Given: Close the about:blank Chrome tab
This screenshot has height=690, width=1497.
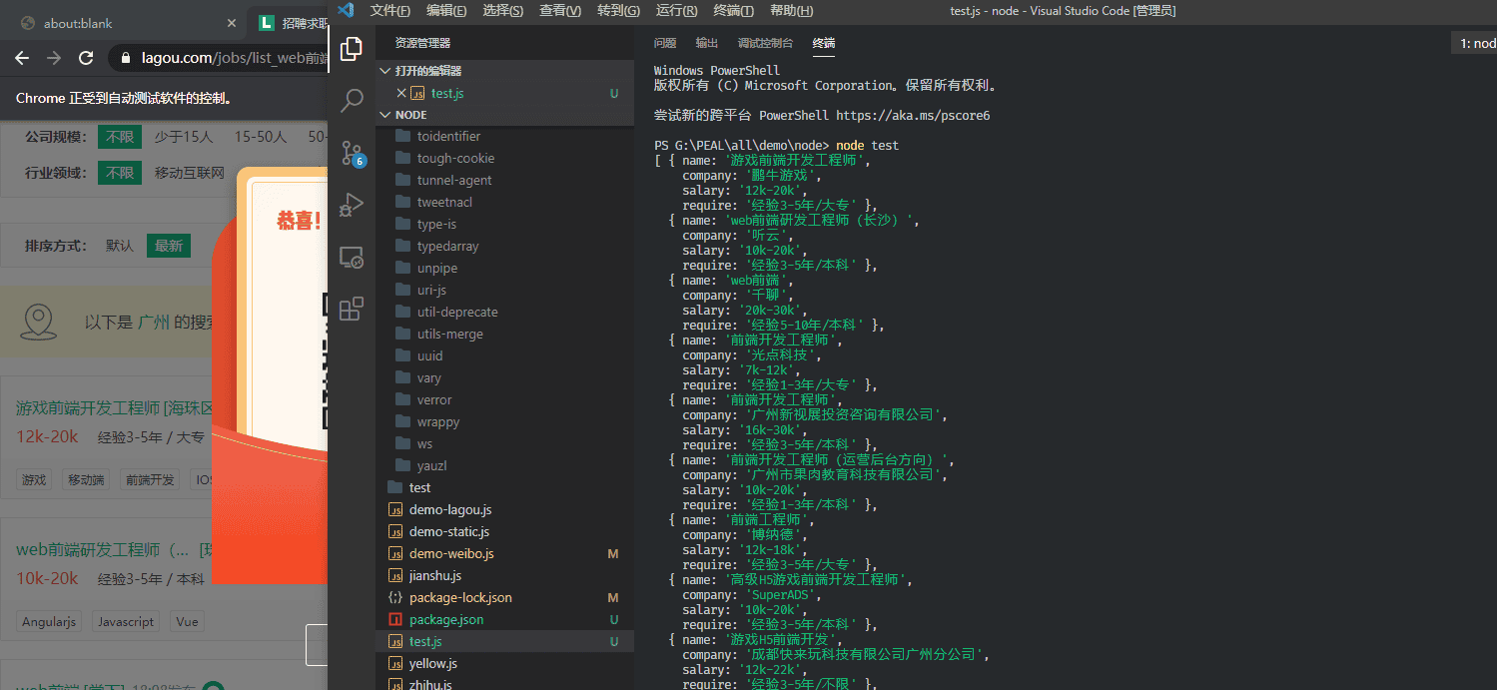Looking at the screenshot, I should 232,23.
